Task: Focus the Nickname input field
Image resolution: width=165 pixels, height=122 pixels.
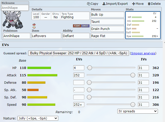Action: tap(15, 8)
